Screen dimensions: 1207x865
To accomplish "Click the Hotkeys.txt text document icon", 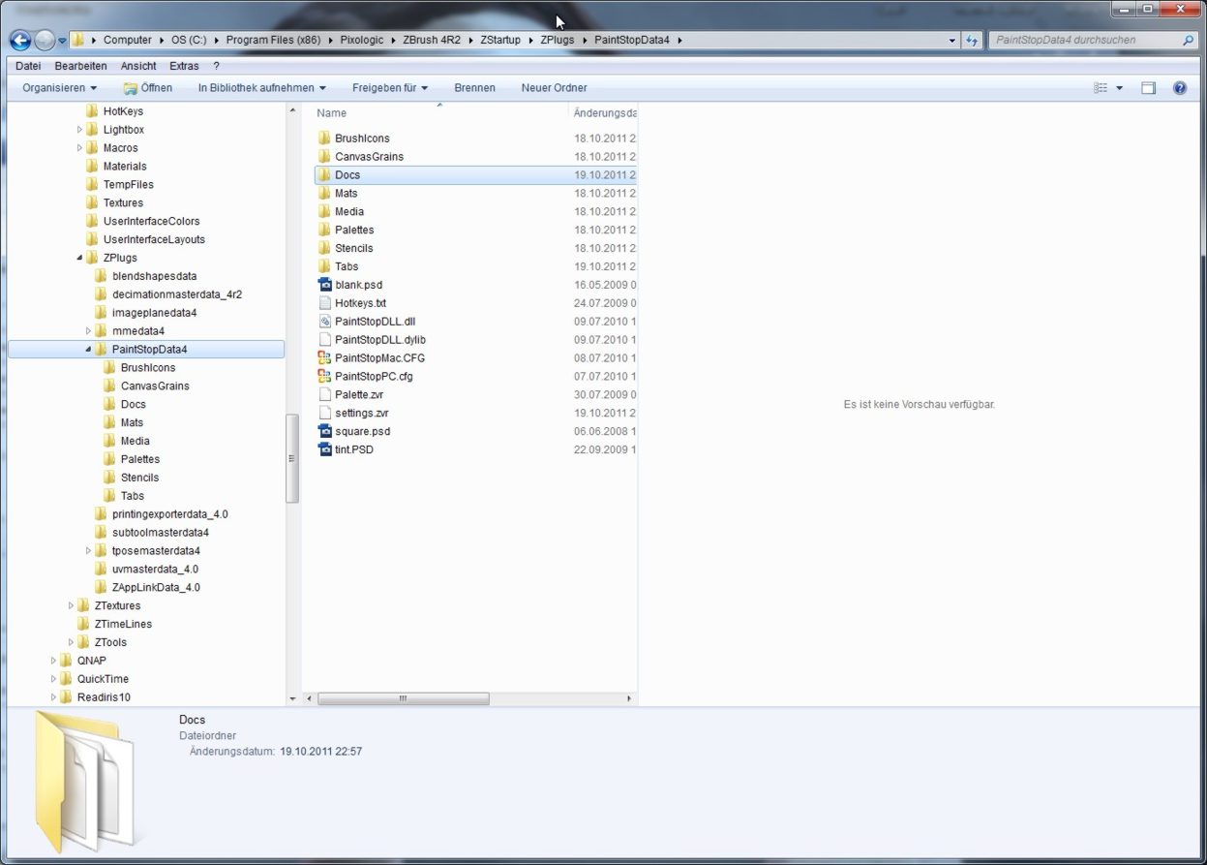I will (324, 303).
